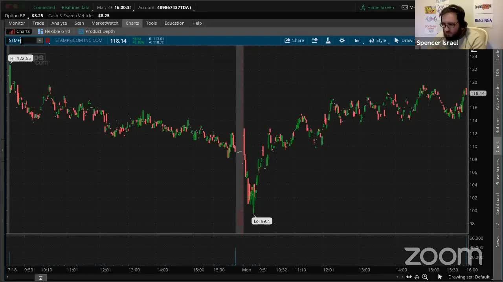Select the Chart side panel tab
Screen dimensions: 503x282
pyautogui.click(x=497, y=146)
